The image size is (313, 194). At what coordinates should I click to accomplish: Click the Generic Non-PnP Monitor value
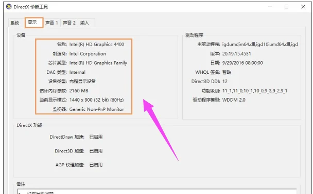point(97,109)
